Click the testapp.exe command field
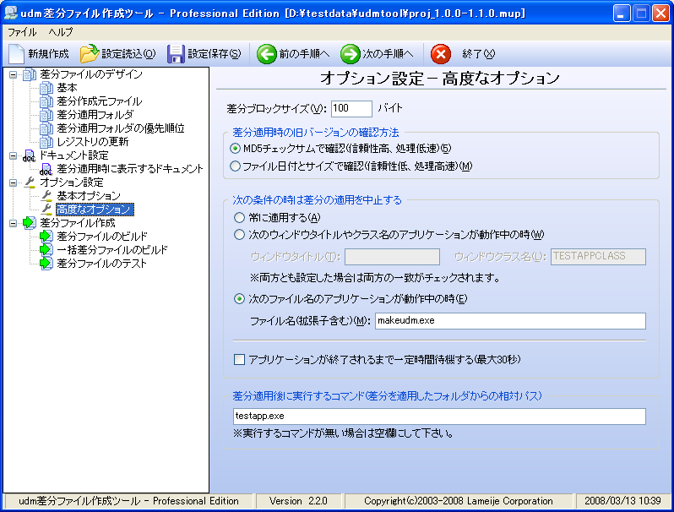Viewport: 674px width, 512px height. [x=439, y=417]
